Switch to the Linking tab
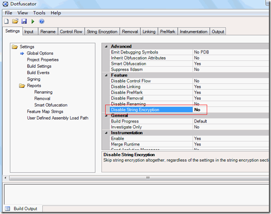This screenshot has height=214, width=271. coord(149,32)
